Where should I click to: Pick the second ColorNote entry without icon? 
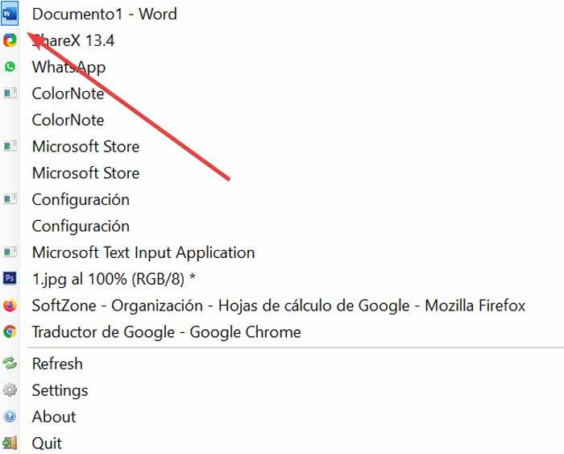click(x=68, y=120)
